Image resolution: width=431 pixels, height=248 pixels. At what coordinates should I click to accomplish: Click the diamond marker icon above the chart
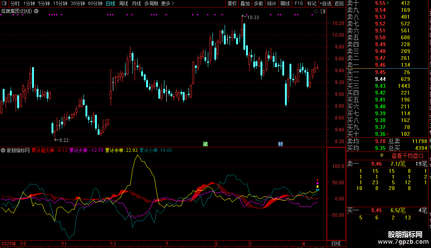tap(316, 11)
